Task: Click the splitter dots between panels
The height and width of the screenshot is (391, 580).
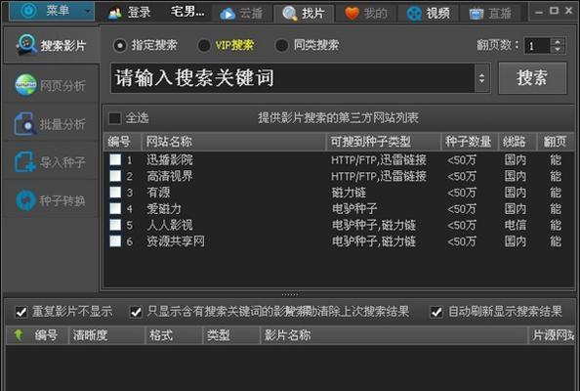Action: 290,295
